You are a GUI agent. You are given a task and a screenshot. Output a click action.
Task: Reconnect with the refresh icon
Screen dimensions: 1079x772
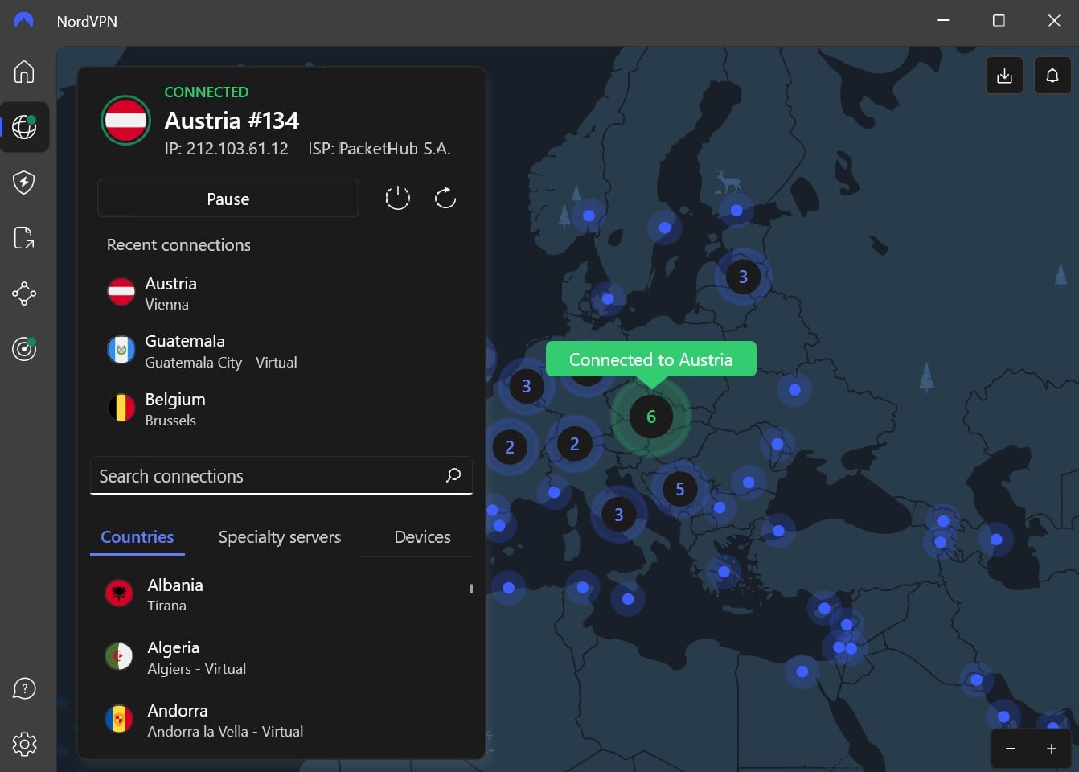click(x=445, y=197)
